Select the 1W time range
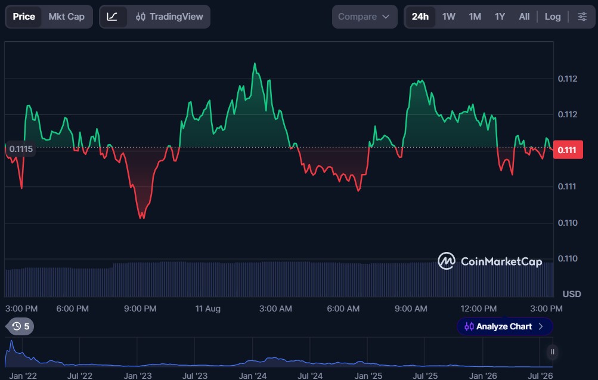Viewport: 598px width, 380px height. 448,17
